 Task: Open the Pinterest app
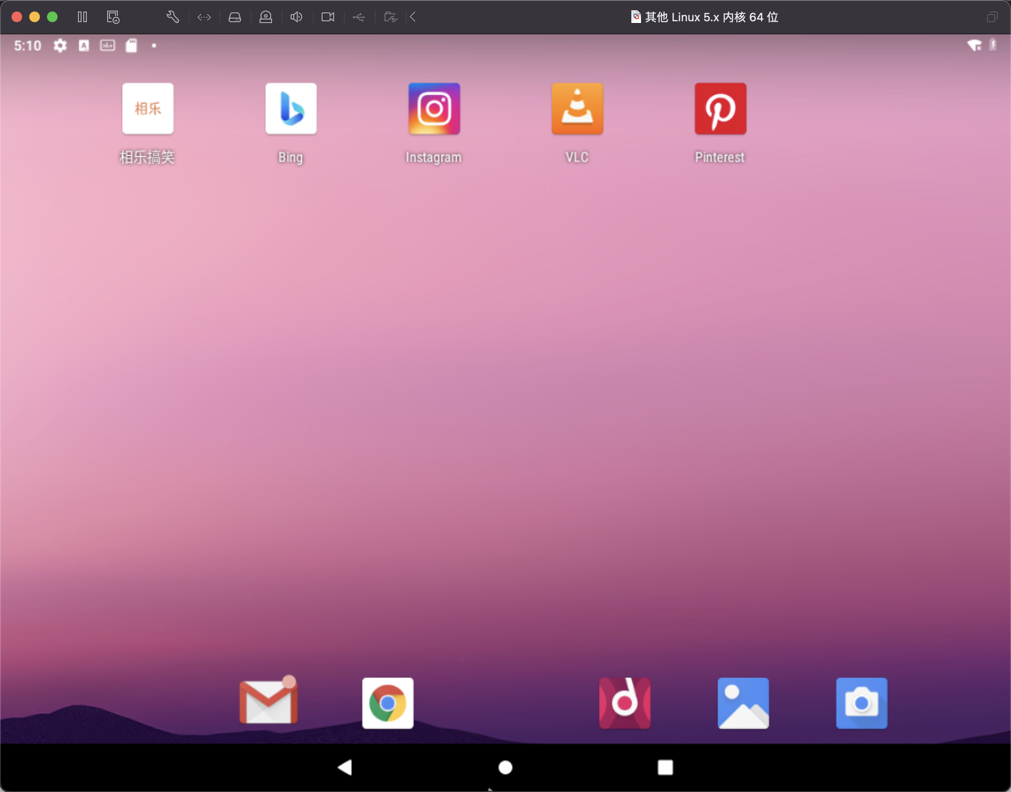720,109
